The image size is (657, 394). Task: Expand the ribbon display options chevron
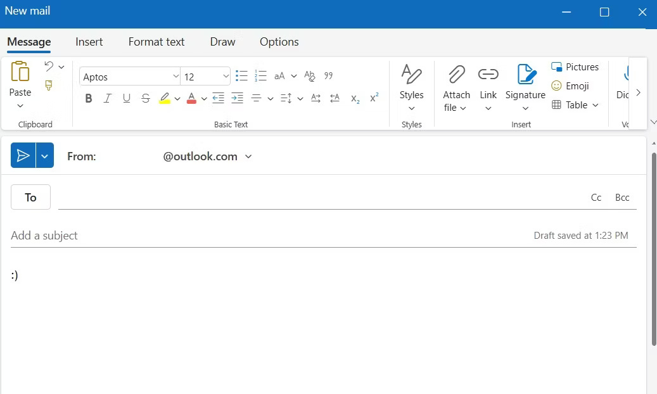653,122
